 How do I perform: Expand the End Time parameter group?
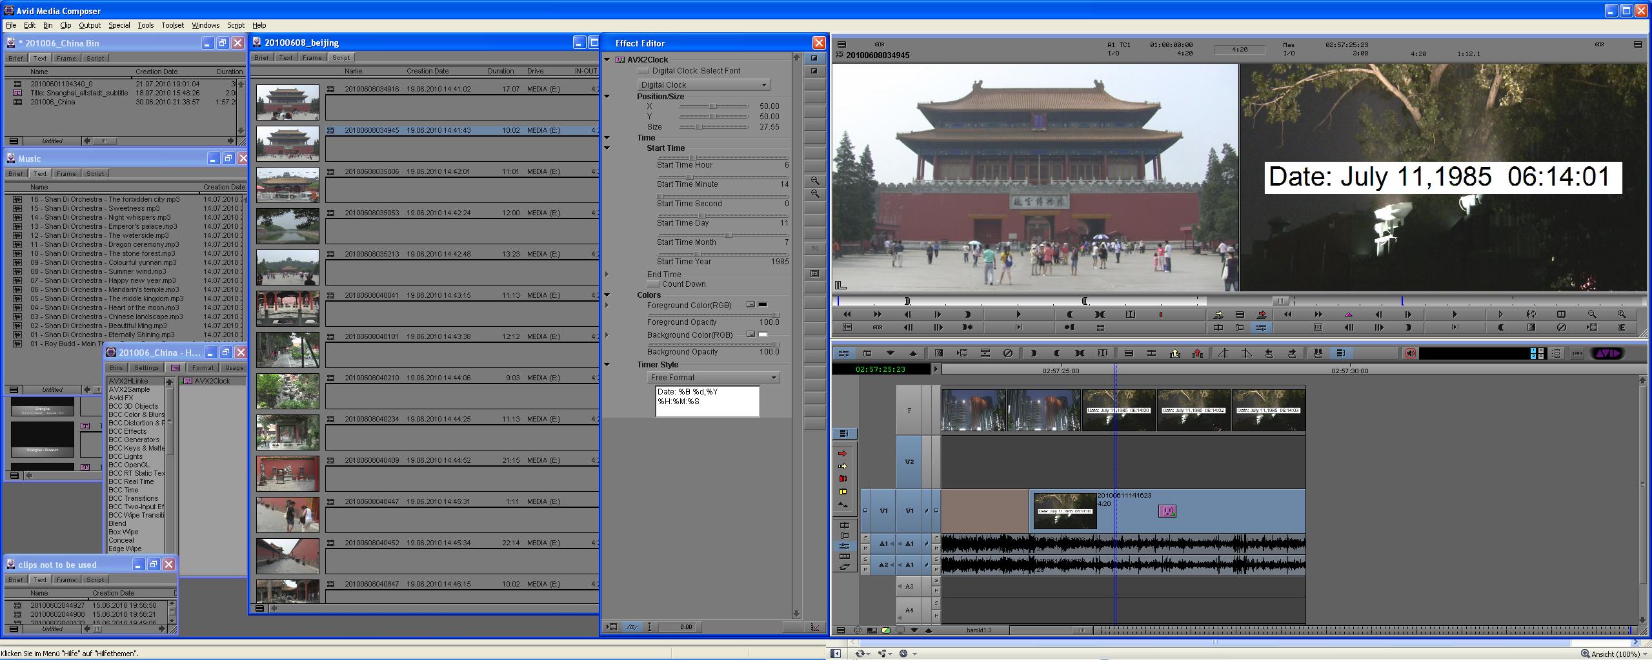607,275
